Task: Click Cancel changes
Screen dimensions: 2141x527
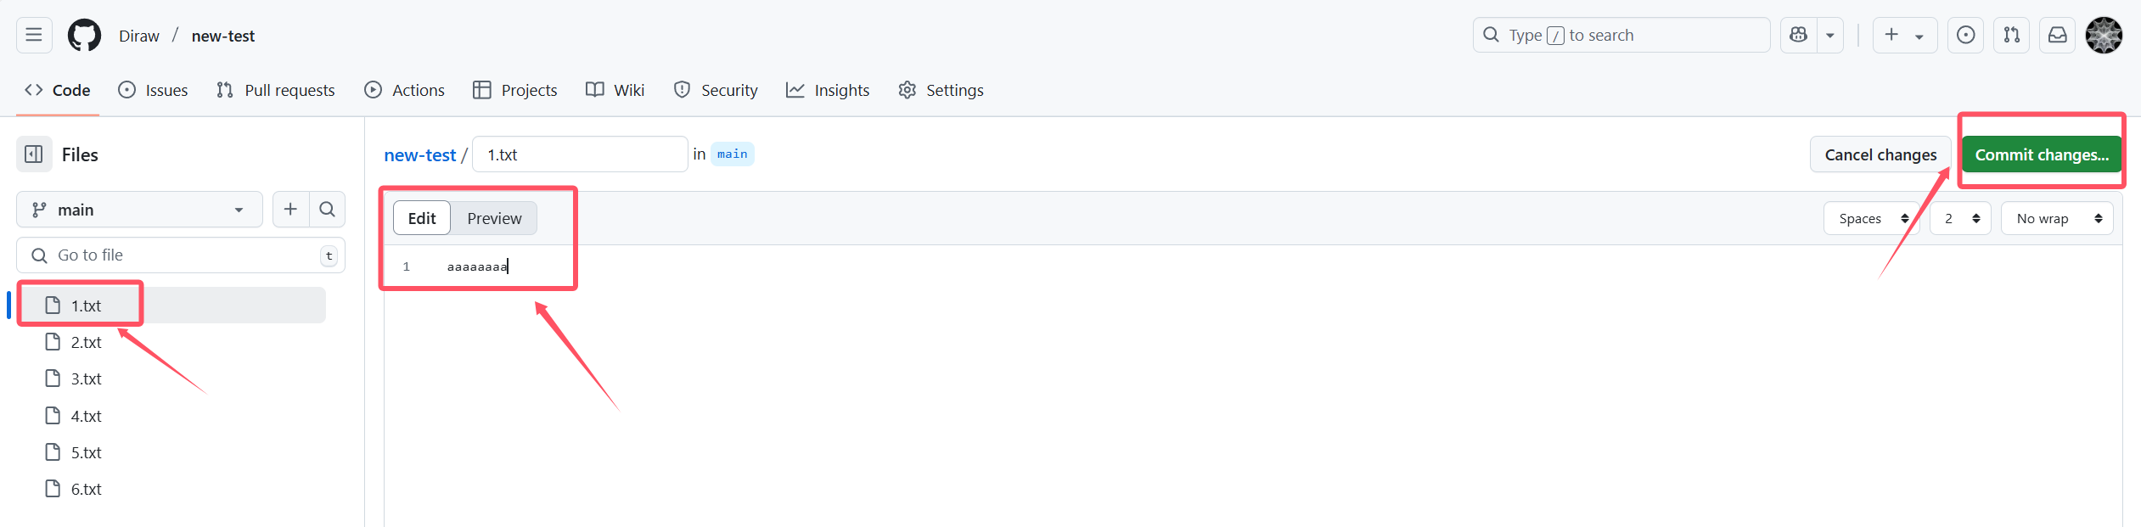Action: pyautogui.click(x=1880, y=154)
